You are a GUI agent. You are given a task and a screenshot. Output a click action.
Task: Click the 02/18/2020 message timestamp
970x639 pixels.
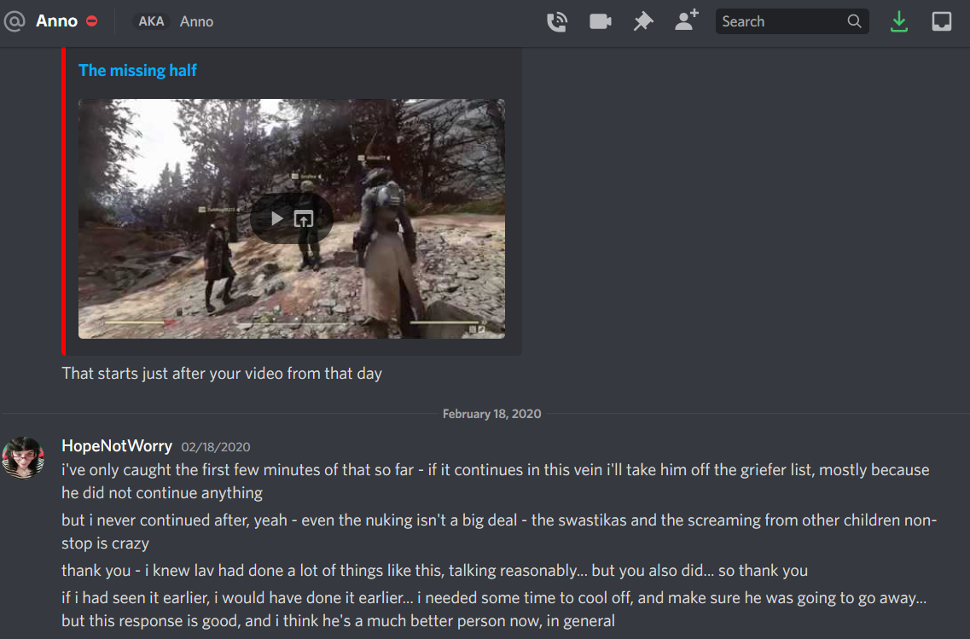pos(215,447)
